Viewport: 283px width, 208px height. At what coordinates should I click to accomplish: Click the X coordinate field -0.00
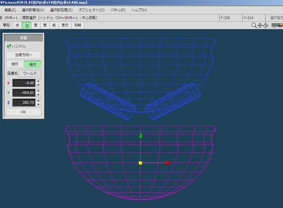[24, 83]
